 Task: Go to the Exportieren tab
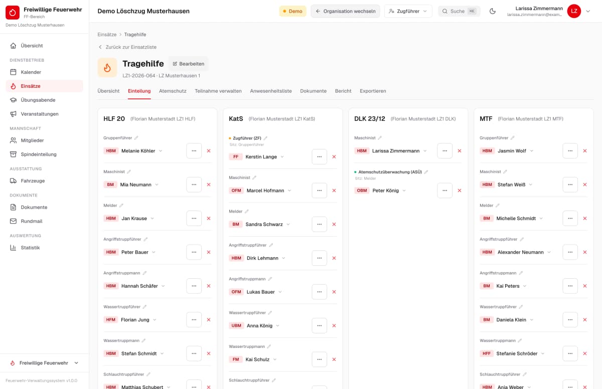(x=373, y=91)
